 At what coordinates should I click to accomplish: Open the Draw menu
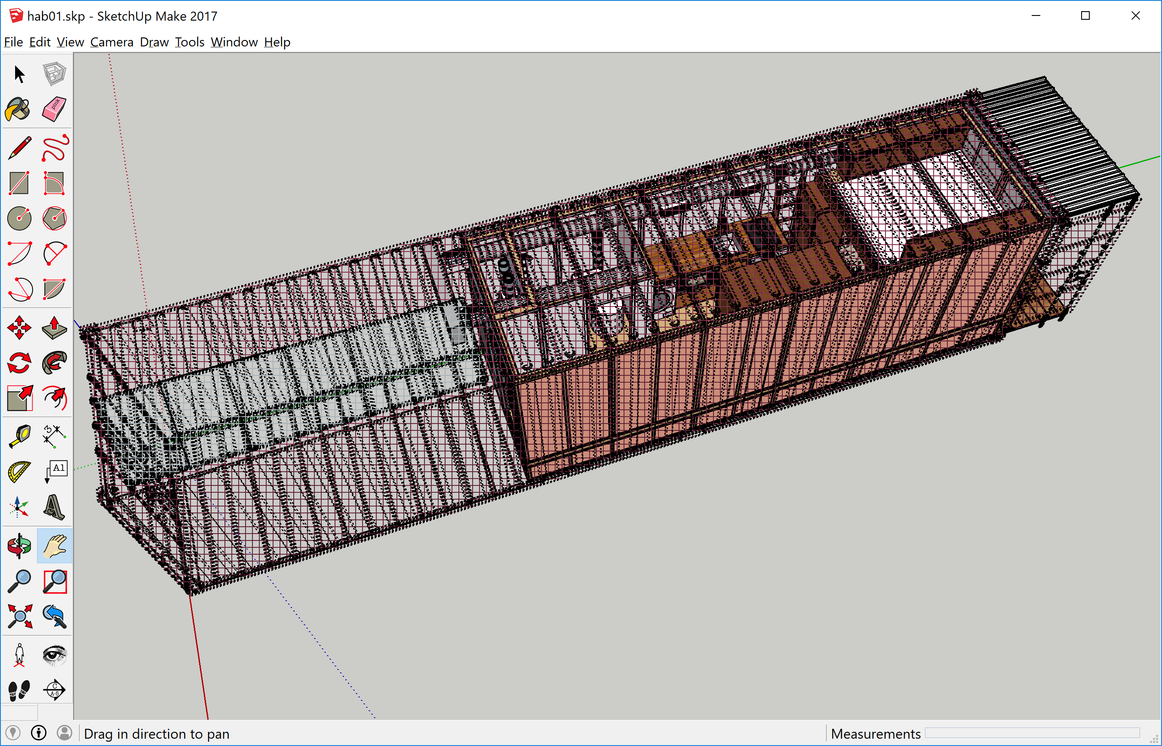154,42
